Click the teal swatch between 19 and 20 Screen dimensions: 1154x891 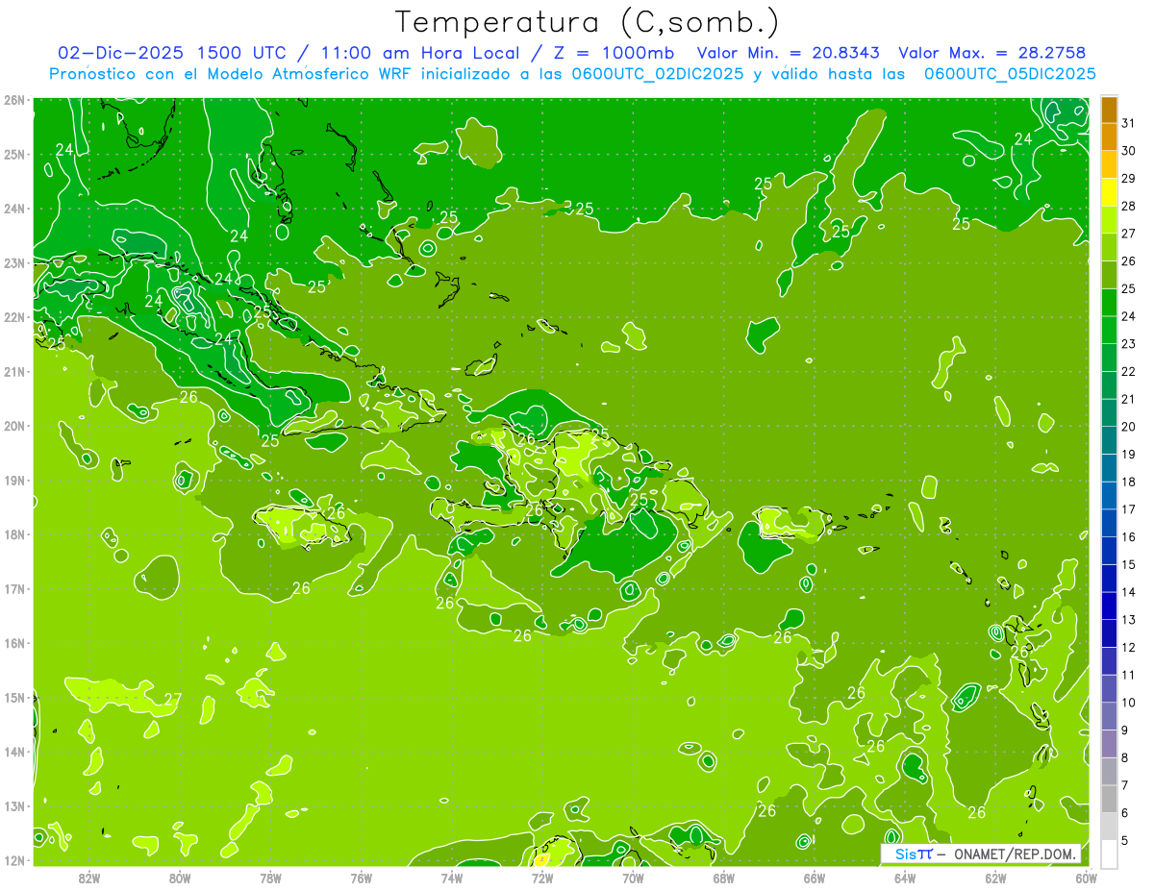(x=1109, y=440)
